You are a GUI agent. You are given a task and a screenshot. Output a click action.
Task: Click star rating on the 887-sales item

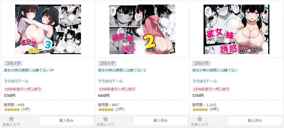coord(106,109)
